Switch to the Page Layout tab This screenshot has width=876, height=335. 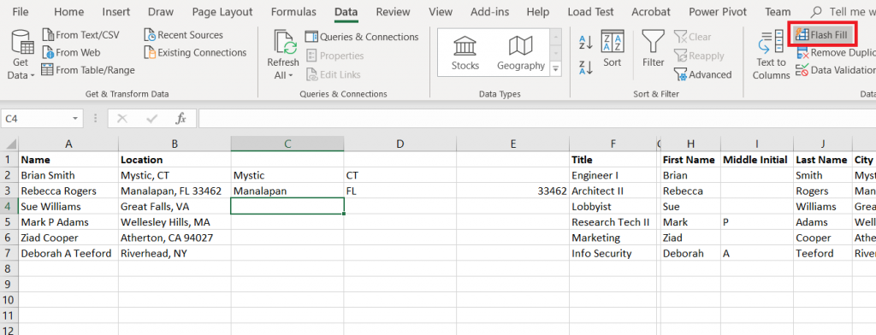222,12
